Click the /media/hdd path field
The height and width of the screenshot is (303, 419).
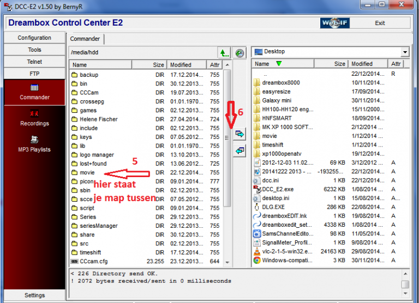142,52
